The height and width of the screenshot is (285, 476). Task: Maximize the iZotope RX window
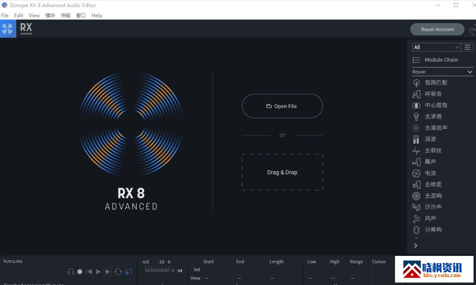pos(456,5)
